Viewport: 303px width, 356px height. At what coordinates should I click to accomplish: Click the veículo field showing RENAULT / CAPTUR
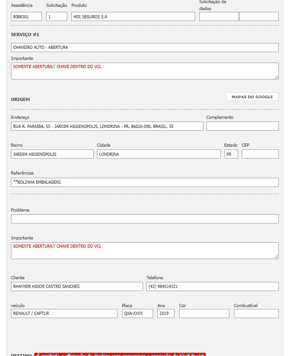64,313
